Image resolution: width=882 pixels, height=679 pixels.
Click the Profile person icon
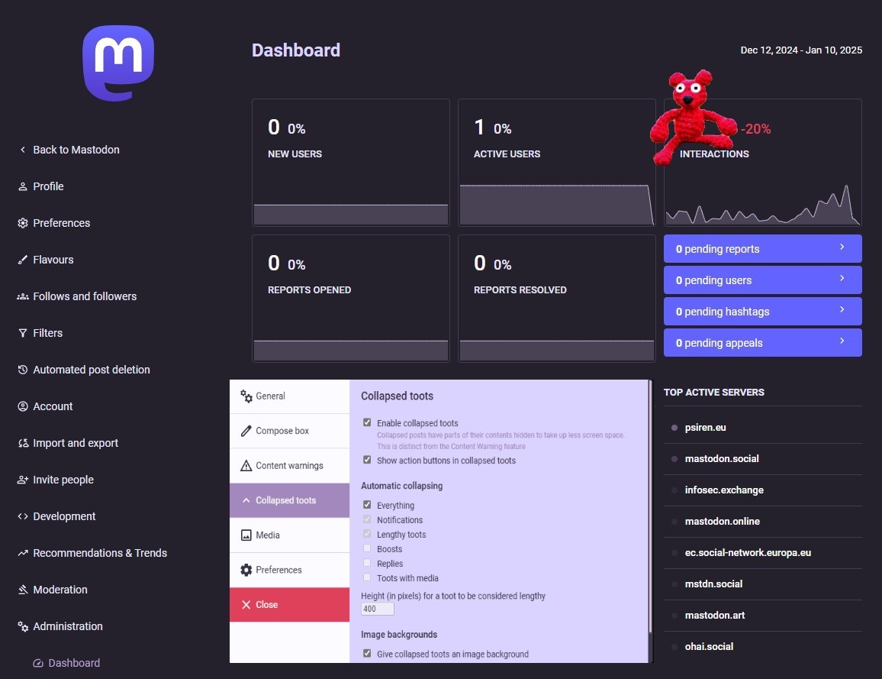click(22, 186)
